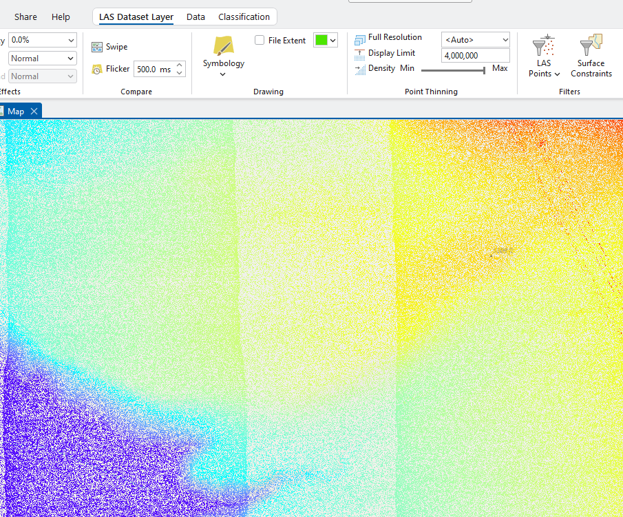Open the File Extent color swatch picker

(x=330, y=40)
